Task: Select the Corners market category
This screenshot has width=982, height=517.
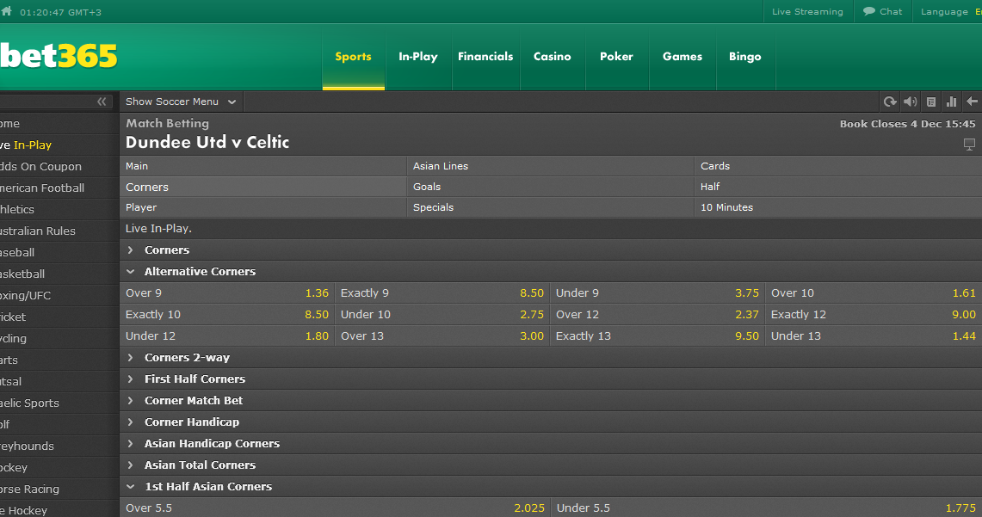Action: pos(263,187)
